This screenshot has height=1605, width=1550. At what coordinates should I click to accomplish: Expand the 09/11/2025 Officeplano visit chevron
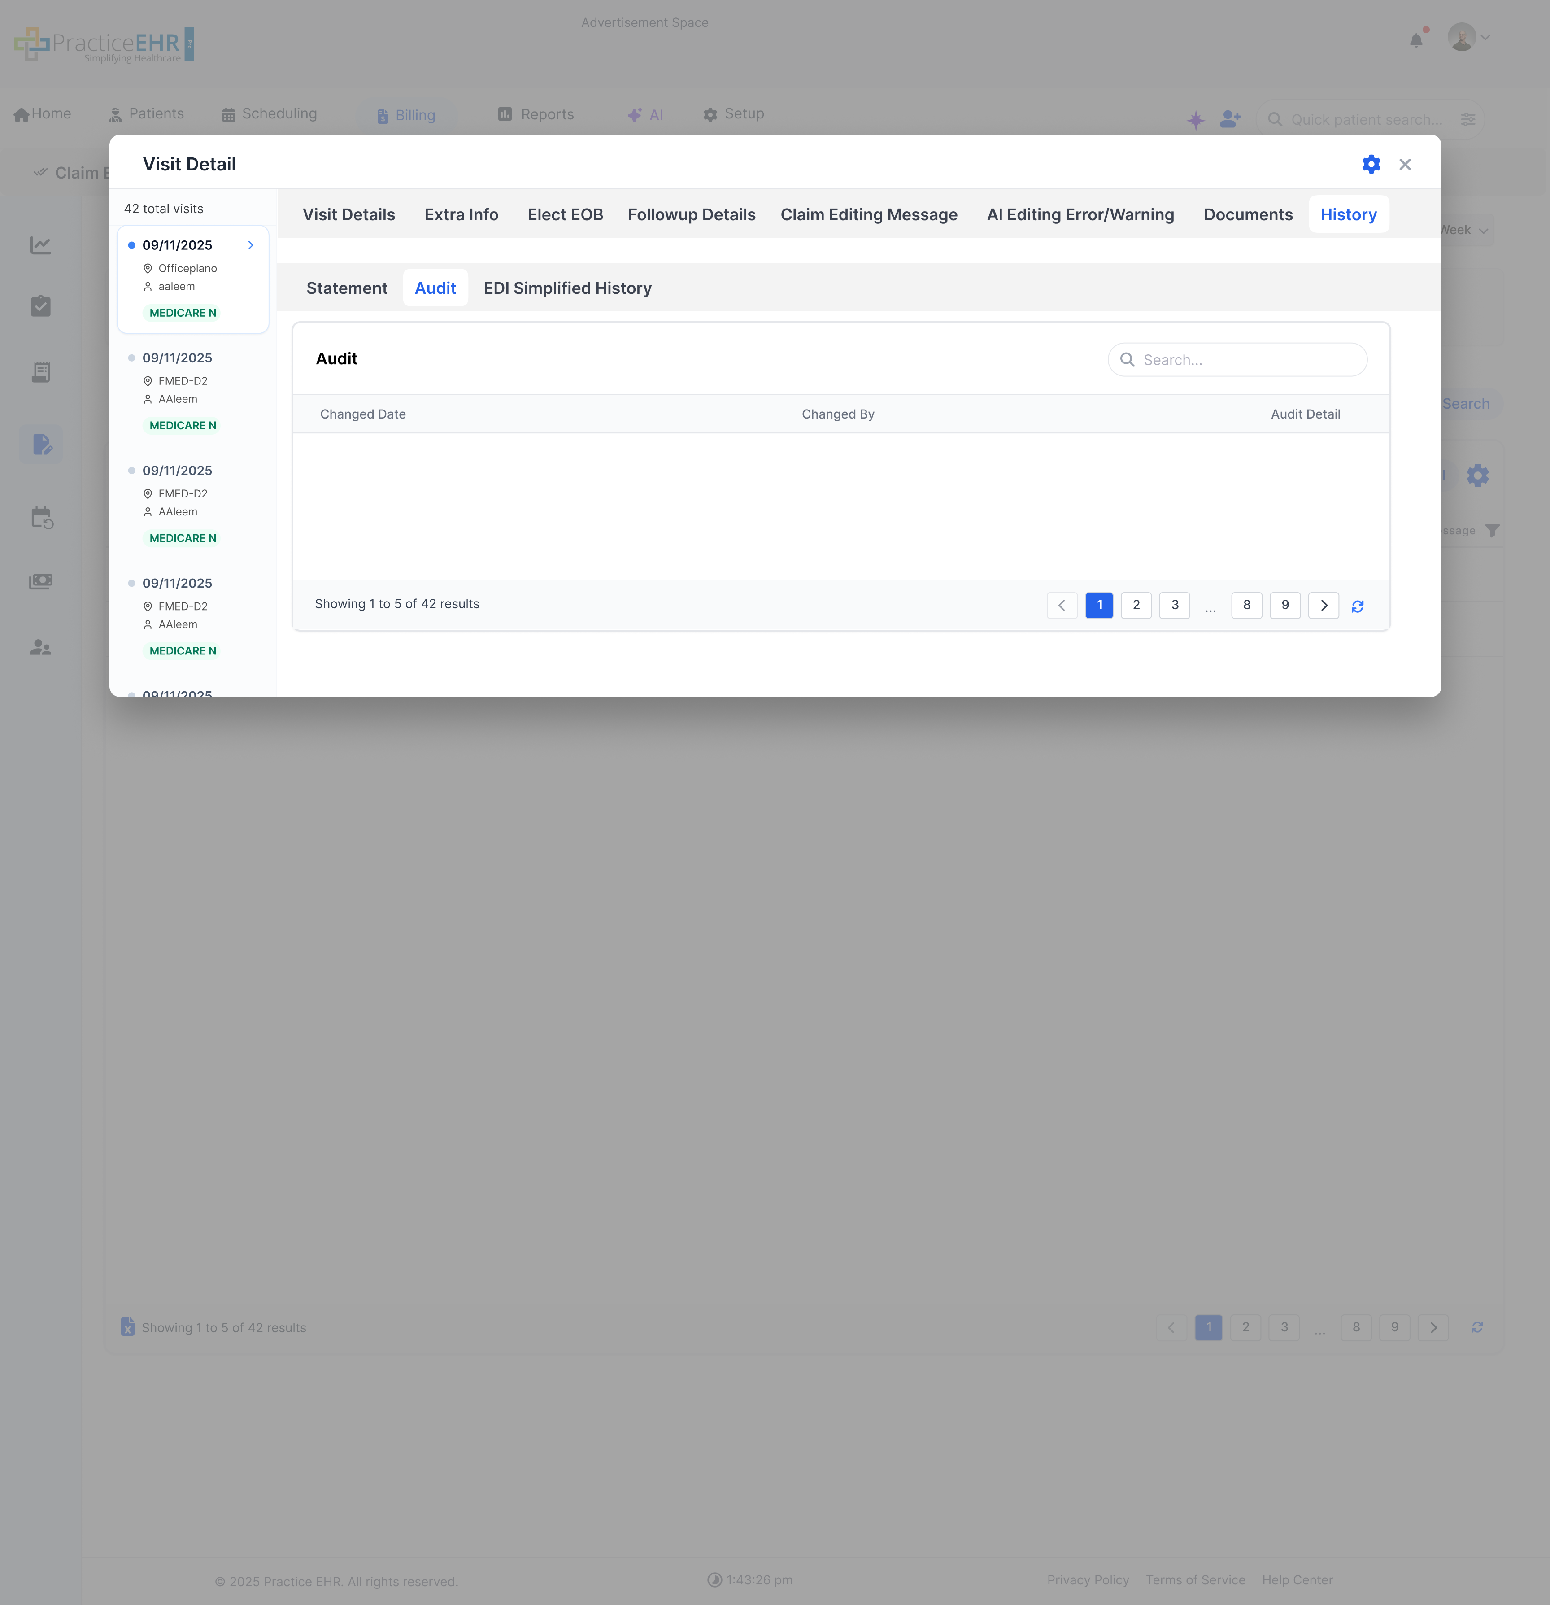251,245
